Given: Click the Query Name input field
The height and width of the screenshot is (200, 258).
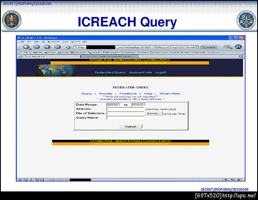Looking at the screenshot, I should point(126,118).
